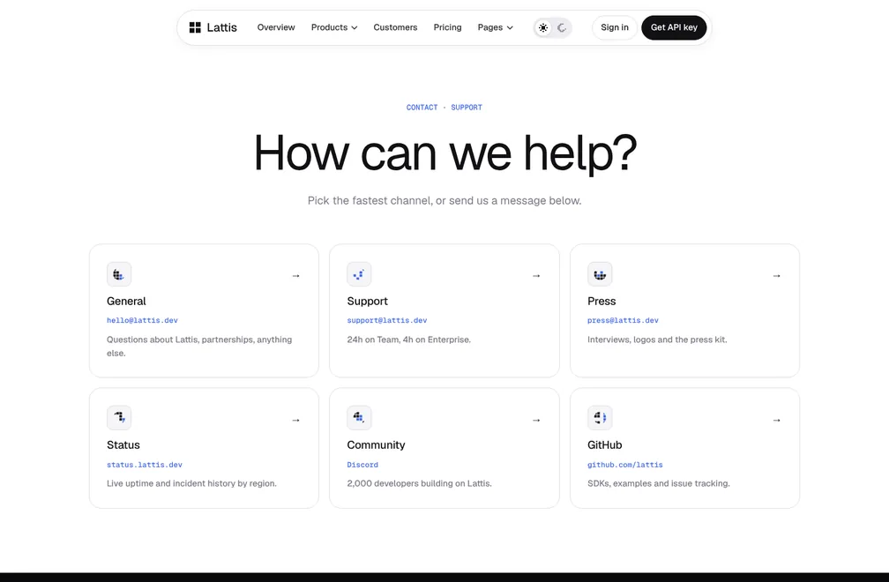Click the arrow on the Status card
The height and width of the screenshot is (582, 889).
pyautogui.click(x=296, y=420)
